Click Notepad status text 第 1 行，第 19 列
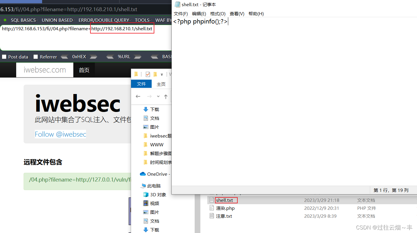The height and width of the screenshot is (233, 417). click(391, 190)
